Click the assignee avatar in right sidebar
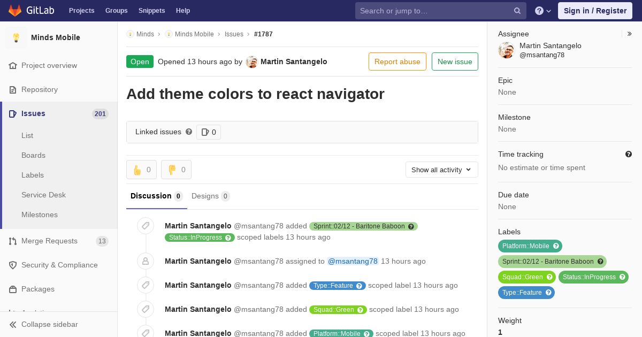The width and height of the screenshot is (642, 337). (x=506, y=50)
